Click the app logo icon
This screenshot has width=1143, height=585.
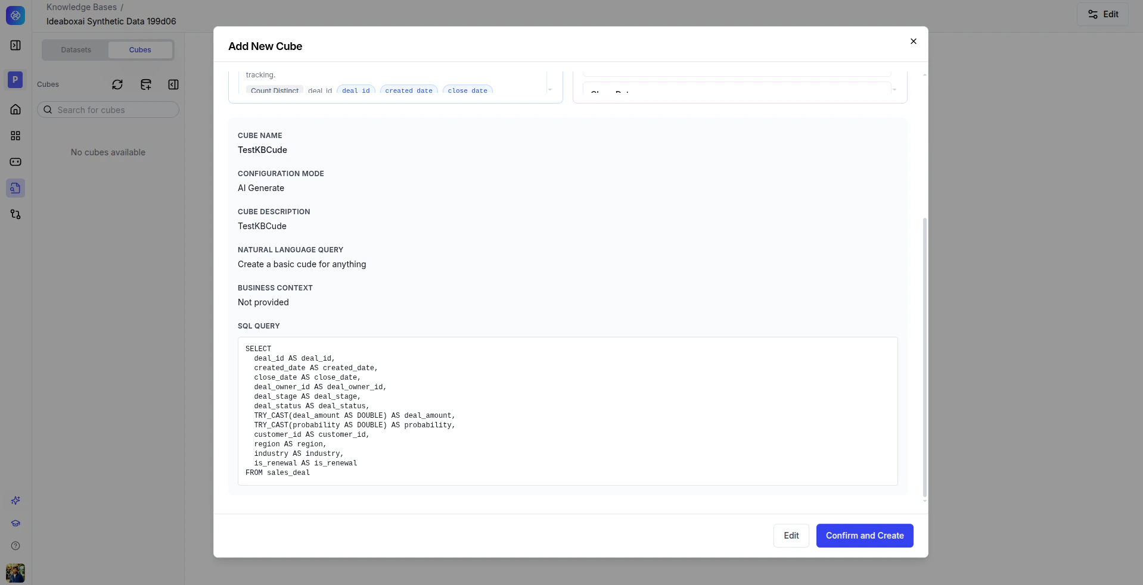[15, 15]
